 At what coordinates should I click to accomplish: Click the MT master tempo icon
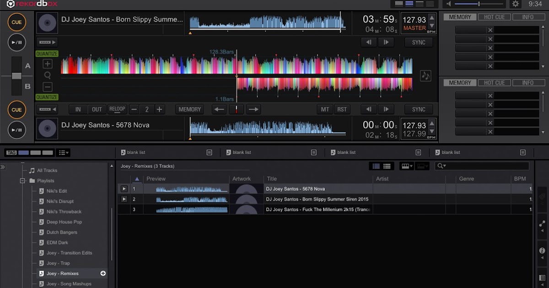(325, 109)
